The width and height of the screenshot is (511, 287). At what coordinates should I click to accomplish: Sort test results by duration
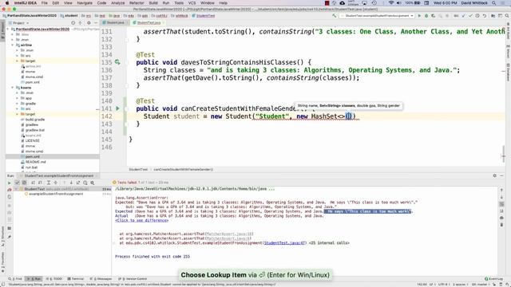[40, 183]
